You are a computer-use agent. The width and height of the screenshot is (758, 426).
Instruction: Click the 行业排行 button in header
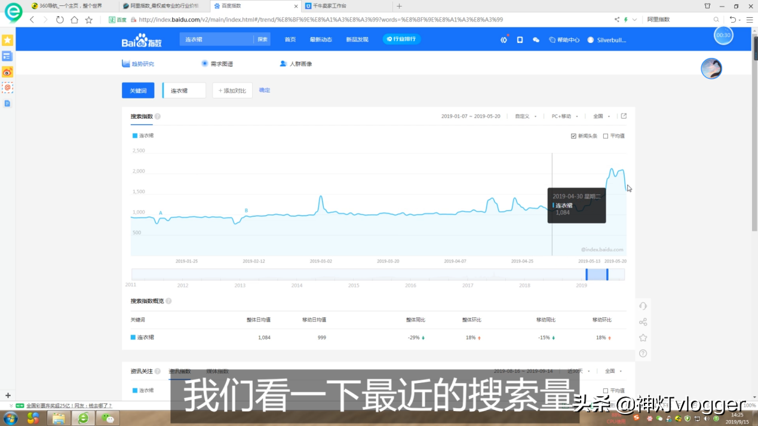tap(401, 39)
